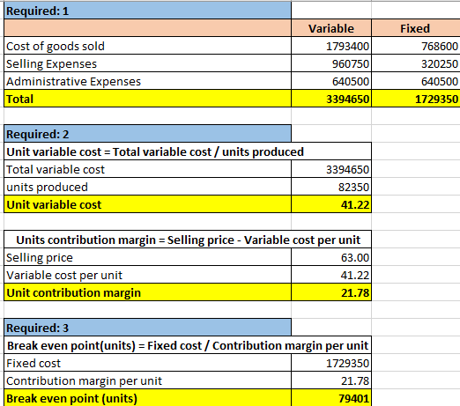The width and height of the screenshot is (460, 406).
Task: Click the 'Selling Expenses' label cell
Action: [x=147, y=63]
